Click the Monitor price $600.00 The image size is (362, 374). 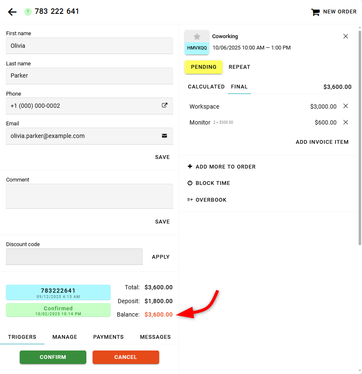(326, 122)
